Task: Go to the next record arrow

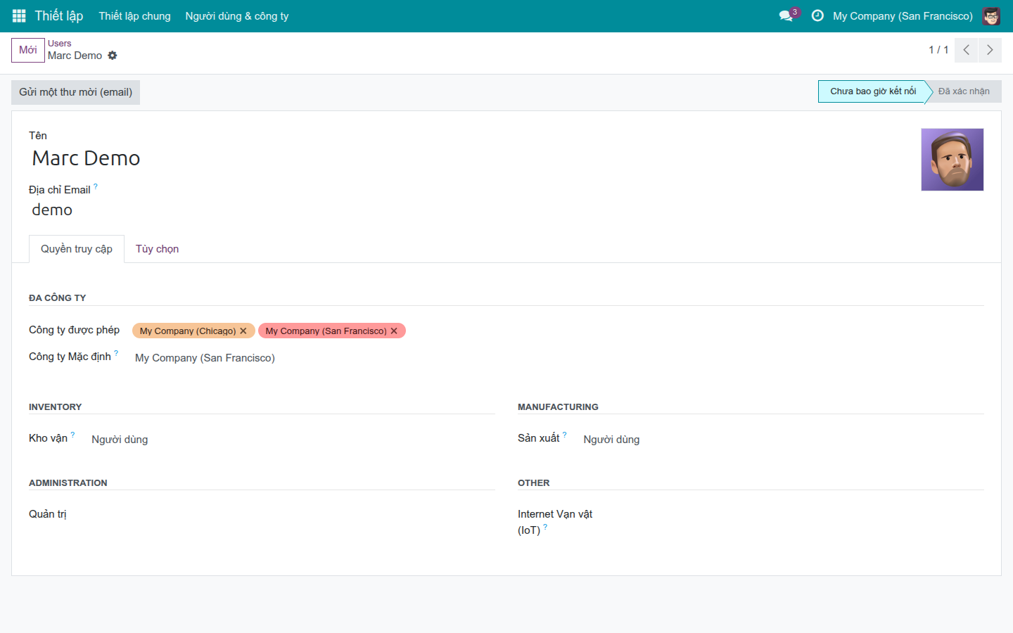Action: pos(990,50)
